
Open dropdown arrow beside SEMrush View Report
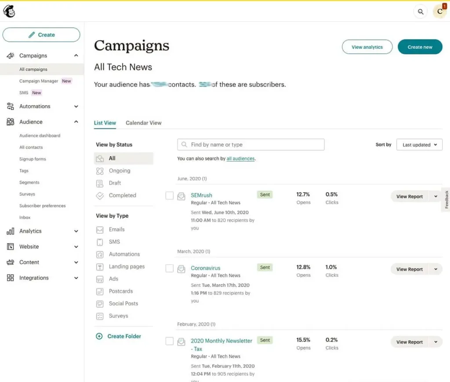(435, 197)
